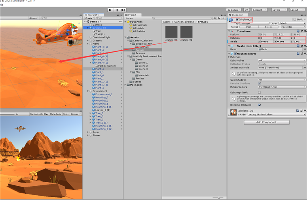Open Transform component help icon

(298, 31)
